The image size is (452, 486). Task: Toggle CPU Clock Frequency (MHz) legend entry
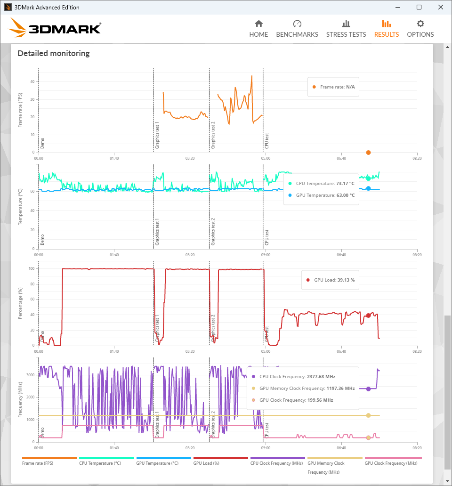pos(278,463)
